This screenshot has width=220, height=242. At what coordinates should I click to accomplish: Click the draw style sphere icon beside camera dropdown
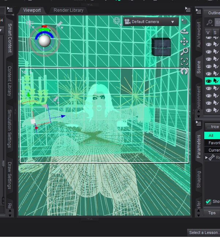coord(117,21)
